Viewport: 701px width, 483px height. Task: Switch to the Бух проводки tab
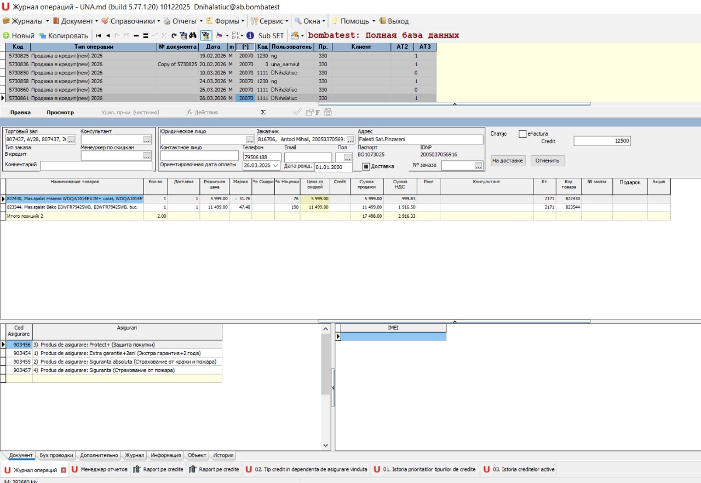[56, 455]
